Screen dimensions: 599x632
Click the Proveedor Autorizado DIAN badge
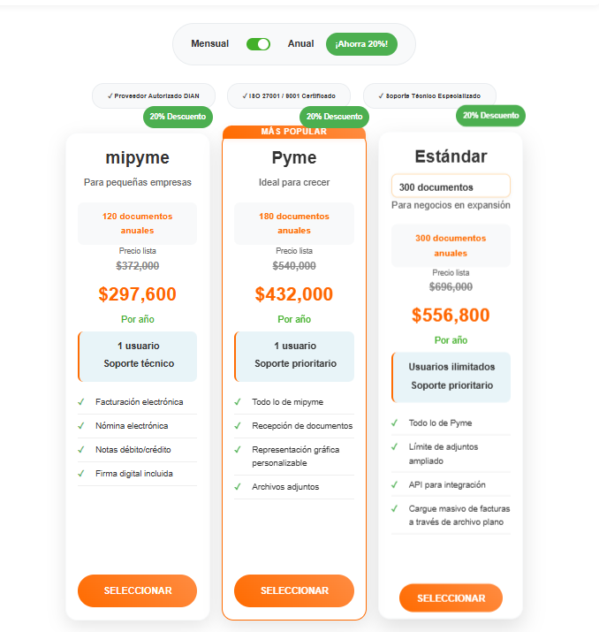[152, 95]
